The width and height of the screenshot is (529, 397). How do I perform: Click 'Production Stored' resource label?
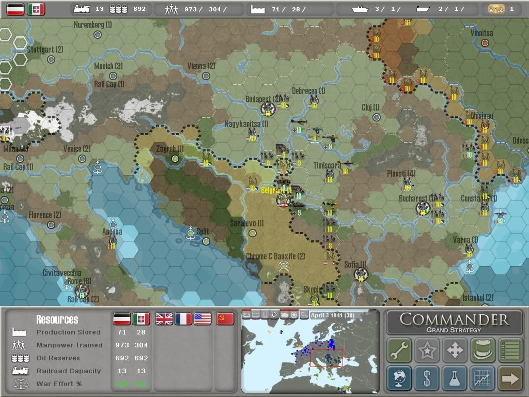[x=69, y=332]
